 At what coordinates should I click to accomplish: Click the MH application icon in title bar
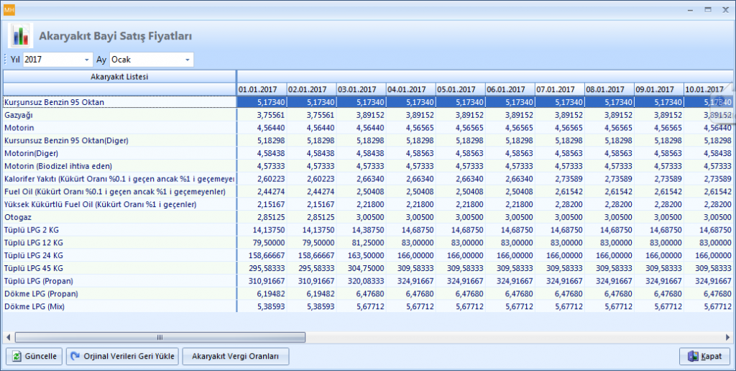[x=9, y=9]
